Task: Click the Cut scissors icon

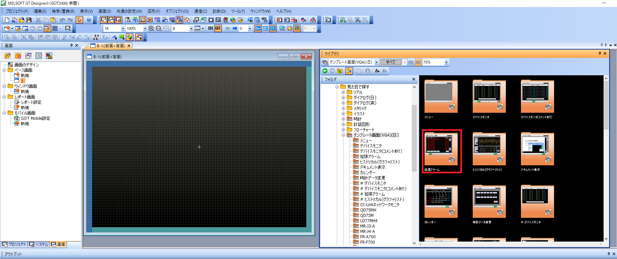Action: [x=38, y=20]
